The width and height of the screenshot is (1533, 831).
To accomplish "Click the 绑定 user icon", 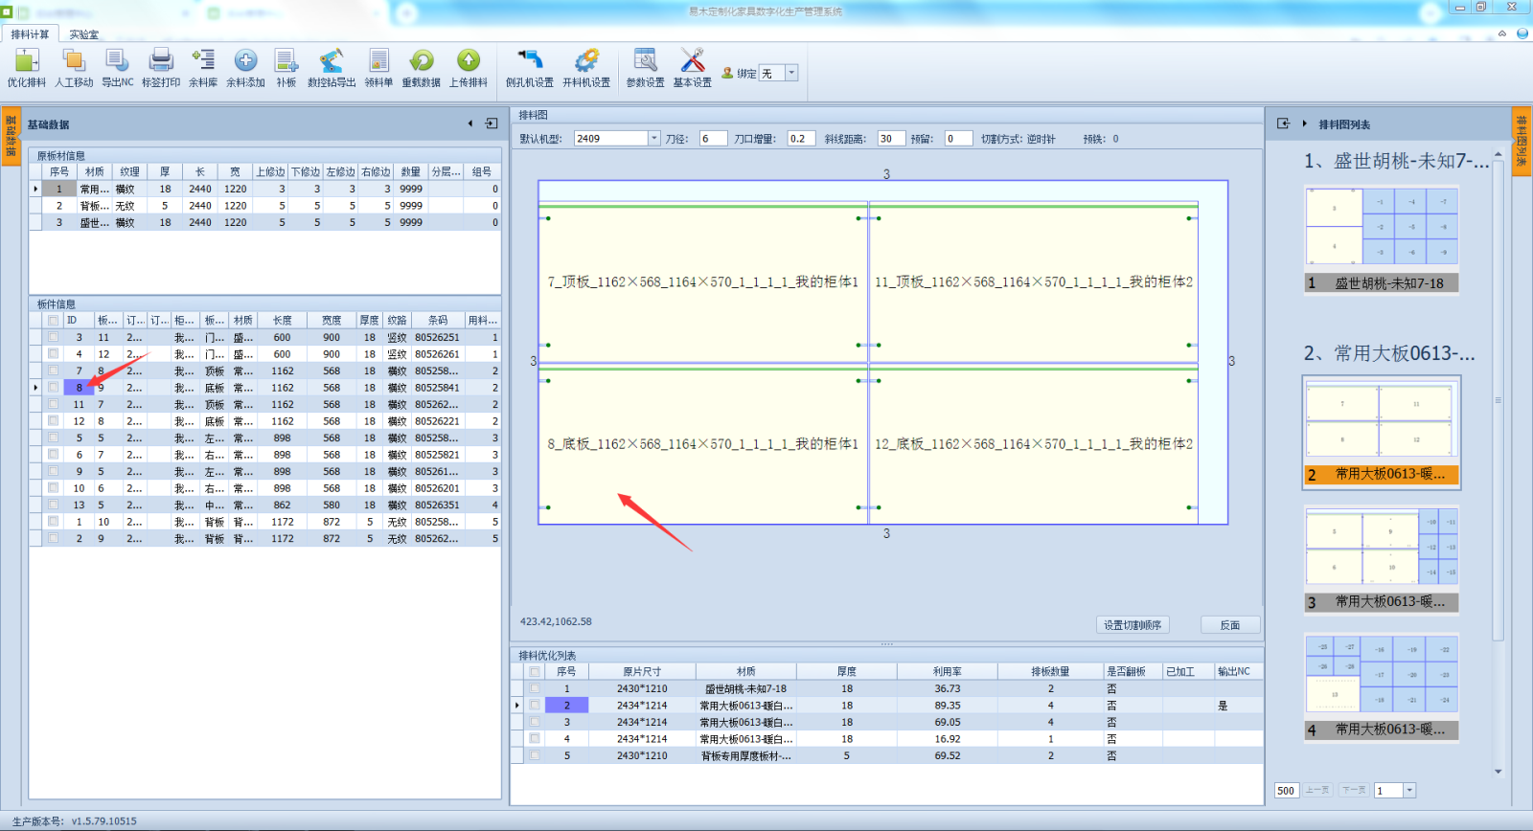I will pos(728,73).
